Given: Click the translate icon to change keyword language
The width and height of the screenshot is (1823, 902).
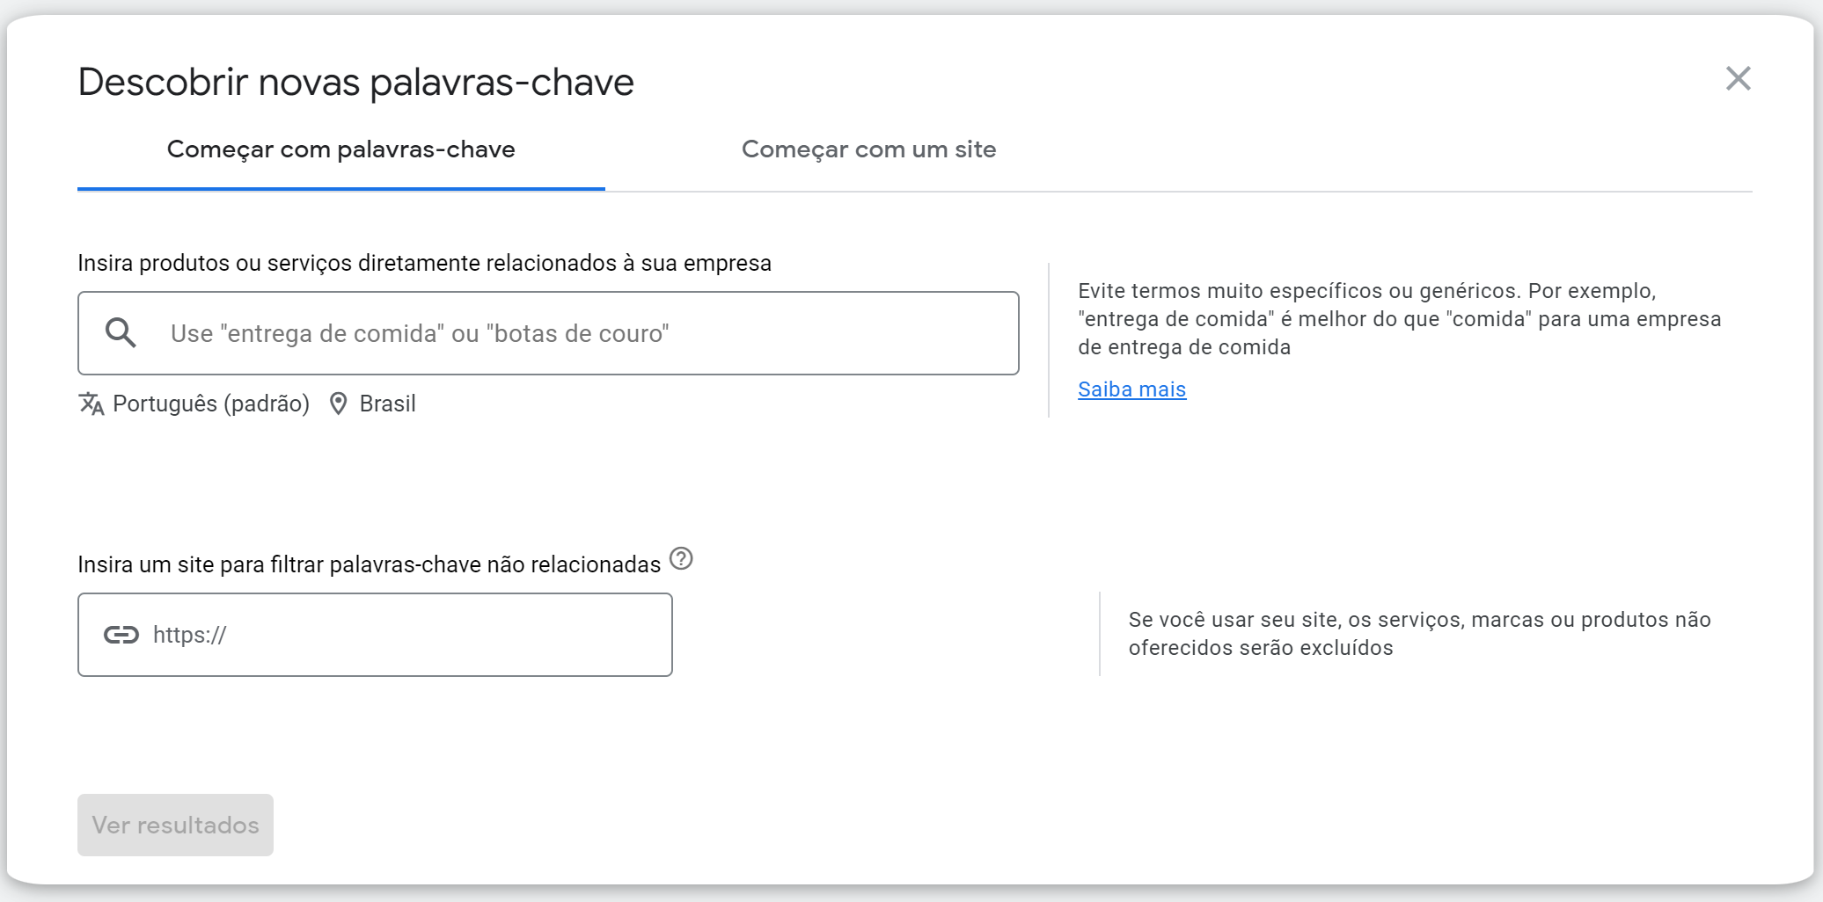Looking at the screenshot, I should (x=91, y=404).
